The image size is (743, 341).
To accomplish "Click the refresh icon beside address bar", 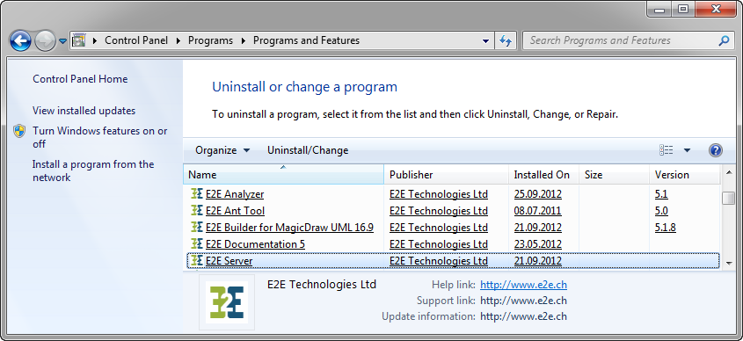I will tap(506, 40).
